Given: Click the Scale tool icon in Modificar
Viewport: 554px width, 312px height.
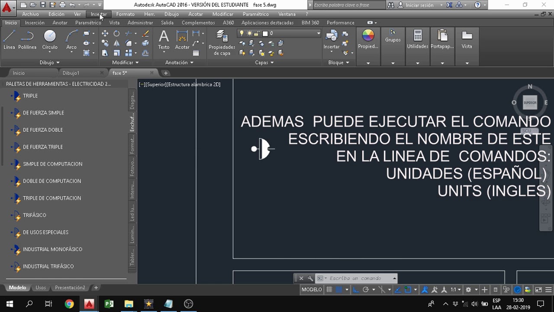Looking at the screenshot, I should click(x=116, y=53).
